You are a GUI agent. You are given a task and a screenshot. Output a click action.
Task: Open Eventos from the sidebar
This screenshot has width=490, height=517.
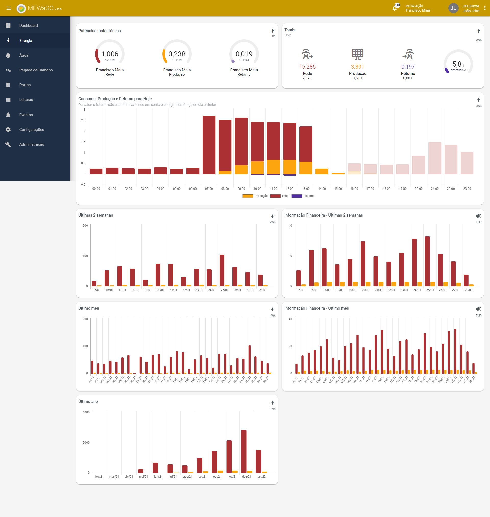click(x=35, y=115)
